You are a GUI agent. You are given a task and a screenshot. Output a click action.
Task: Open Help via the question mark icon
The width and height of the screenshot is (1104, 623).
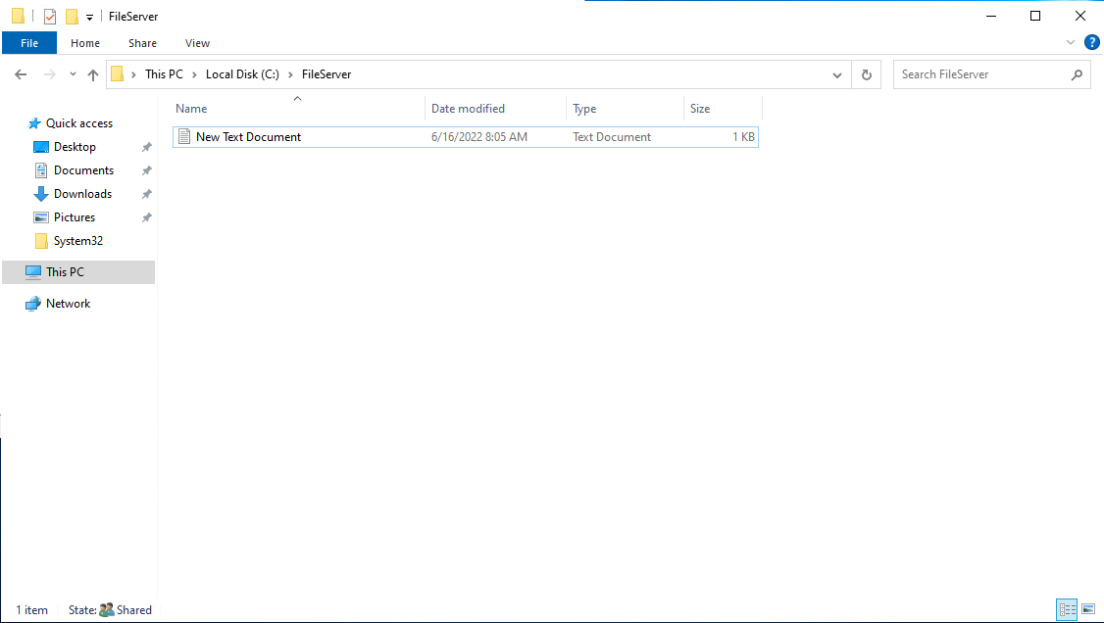(1092, 42)
